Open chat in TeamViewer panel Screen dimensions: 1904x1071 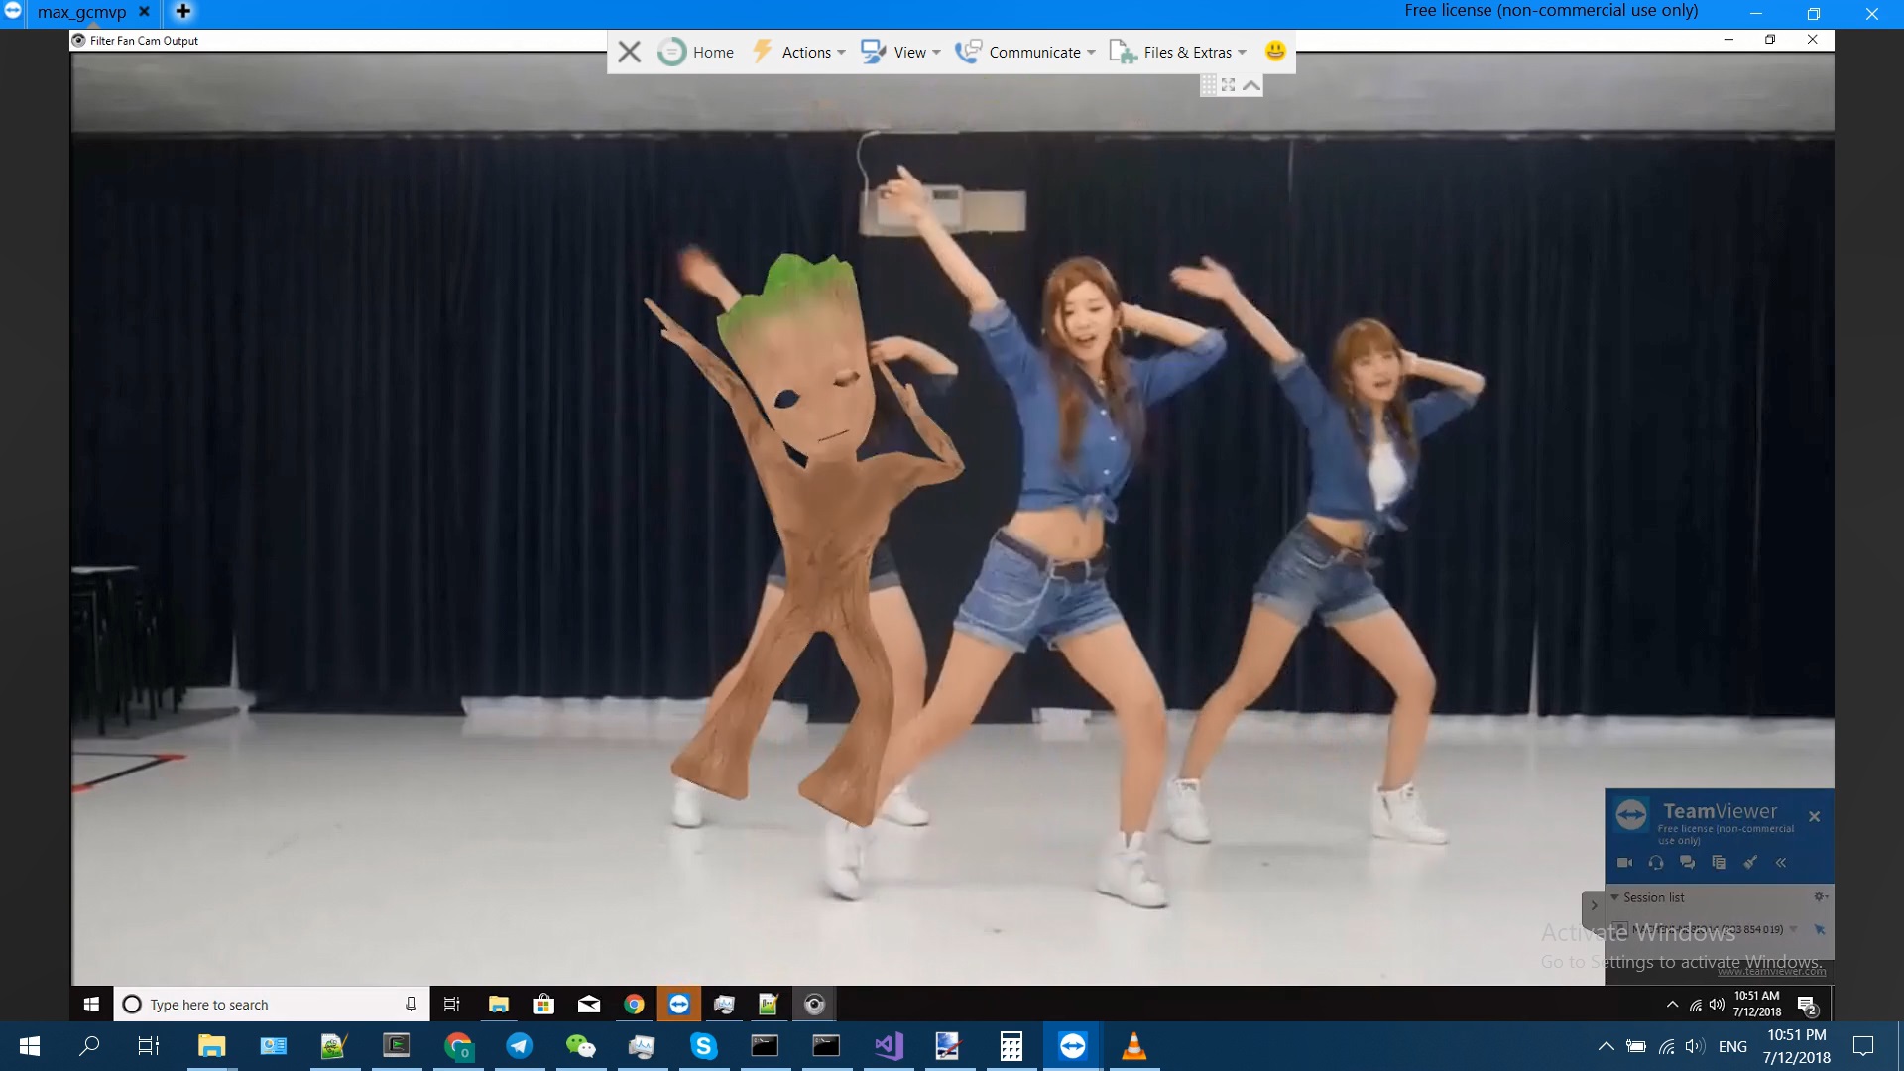1688,863
